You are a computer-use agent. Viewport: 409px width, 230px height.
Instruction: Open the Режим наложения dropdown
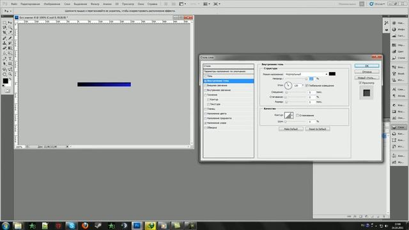tap(307, 74)
